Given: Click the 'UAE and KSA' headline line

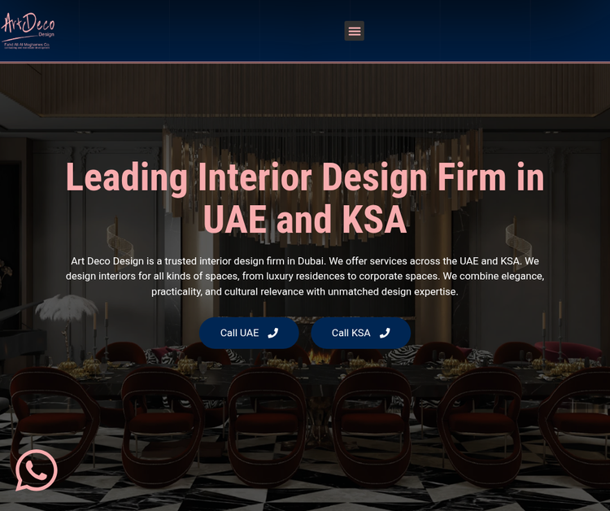Looking at the screenshot, I should pyautogui.click(x=305, y=220).
